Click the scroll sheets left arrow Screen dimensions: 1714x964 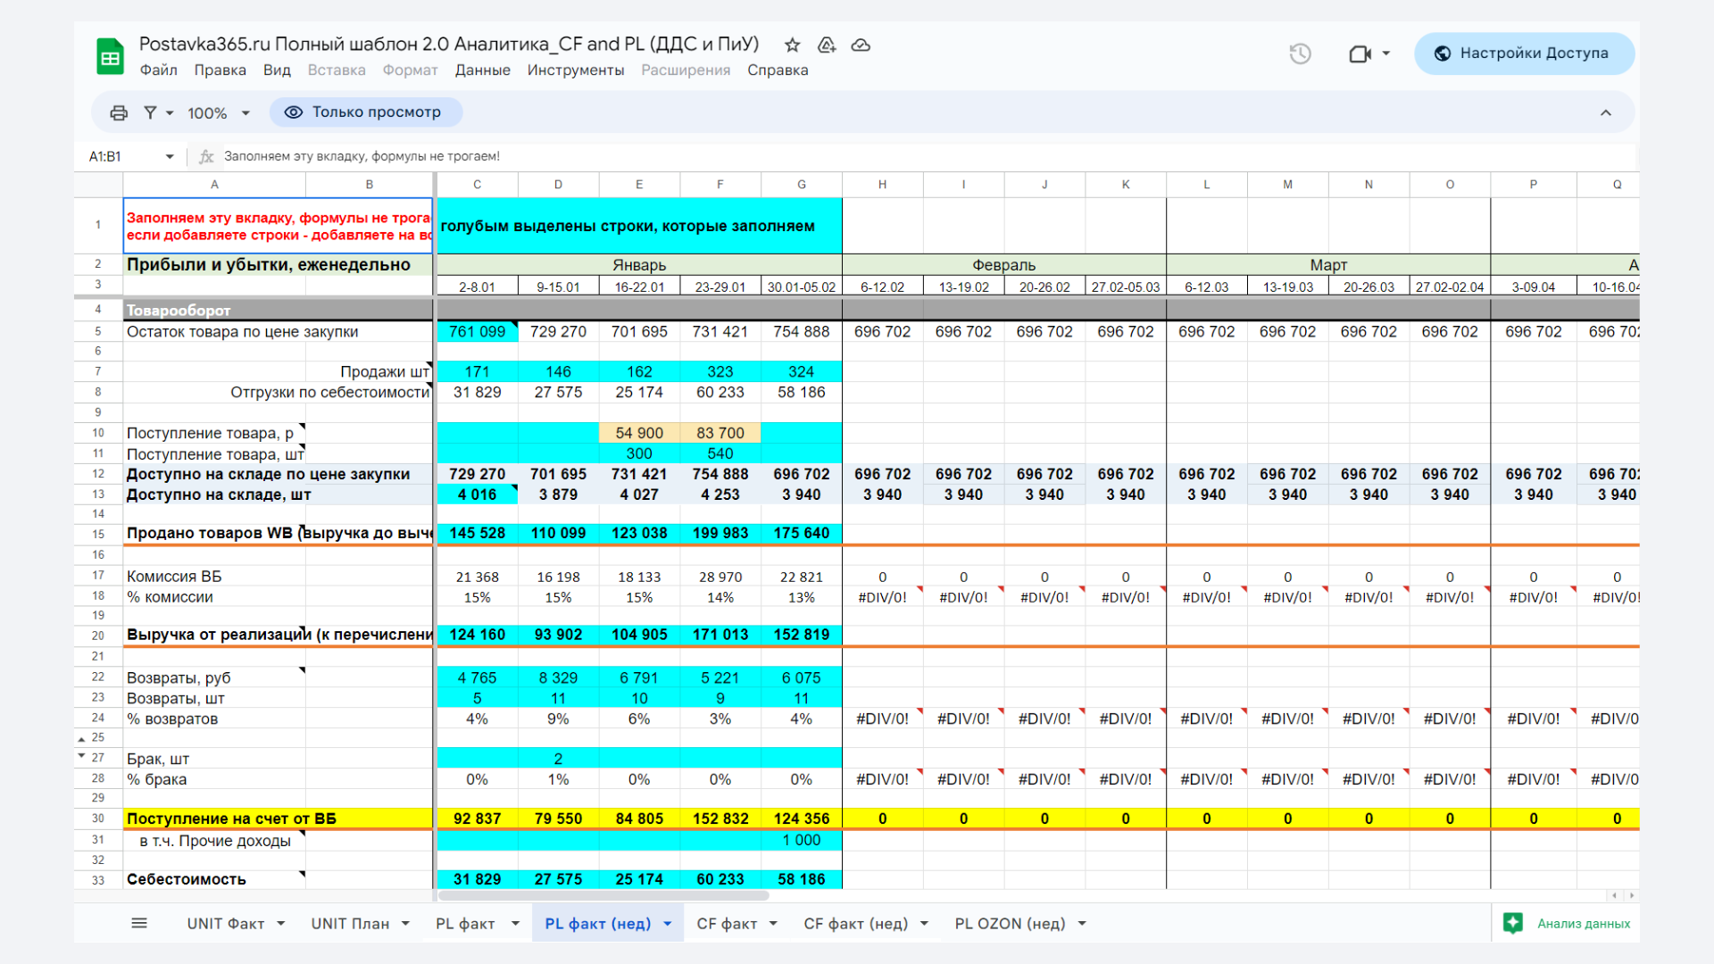tap(1614, 895)
